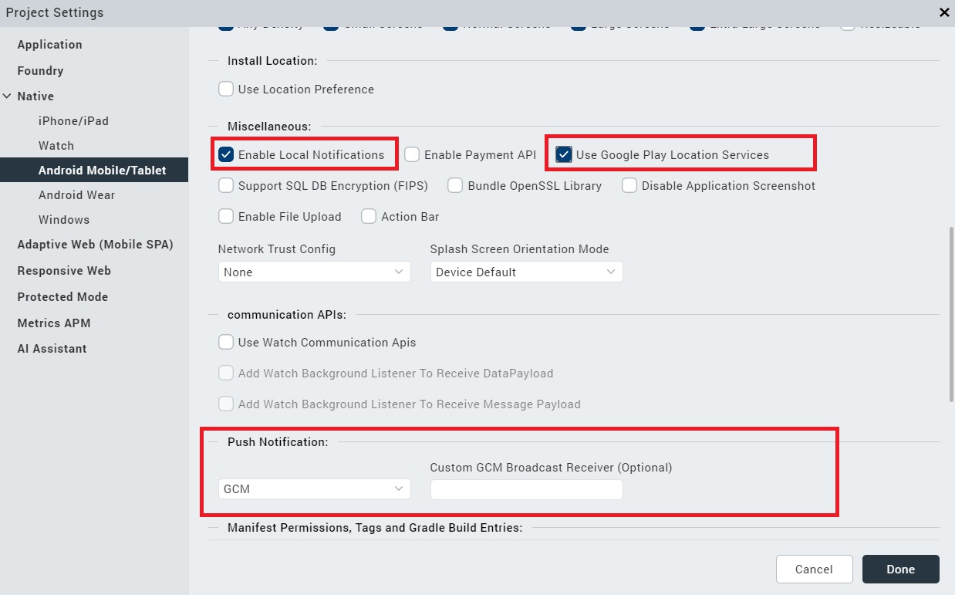Close the Project Settings dialog

click(x=944, y=12)
